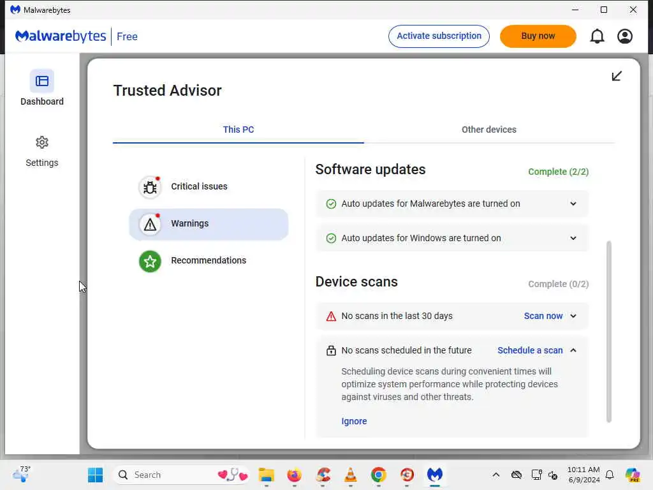This screenshot has width=653, height=490.
Task: Select the Warnings triangle icon
Action: (x=150, y=224)
